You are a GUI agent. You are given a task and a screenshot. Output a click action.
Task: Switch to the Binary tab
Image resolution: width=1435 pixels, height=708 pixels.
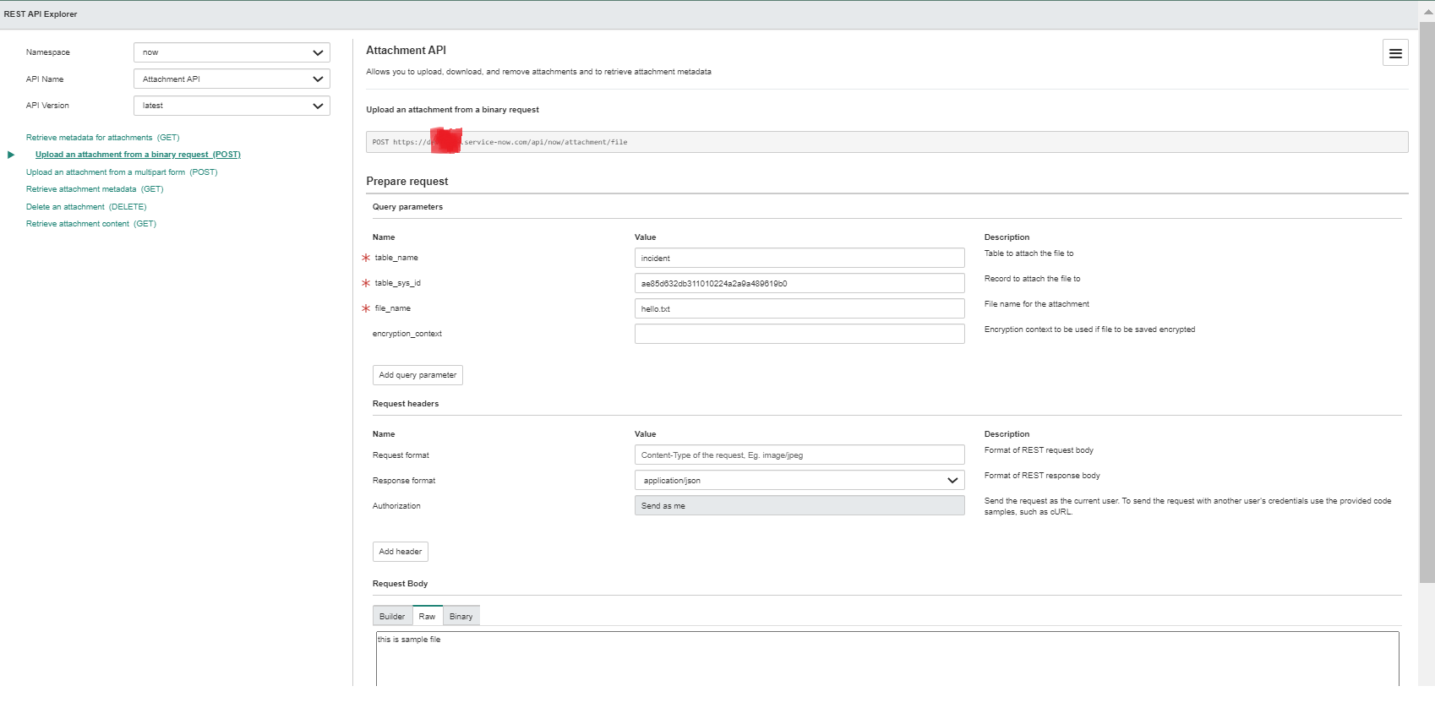tap(461, 617)
